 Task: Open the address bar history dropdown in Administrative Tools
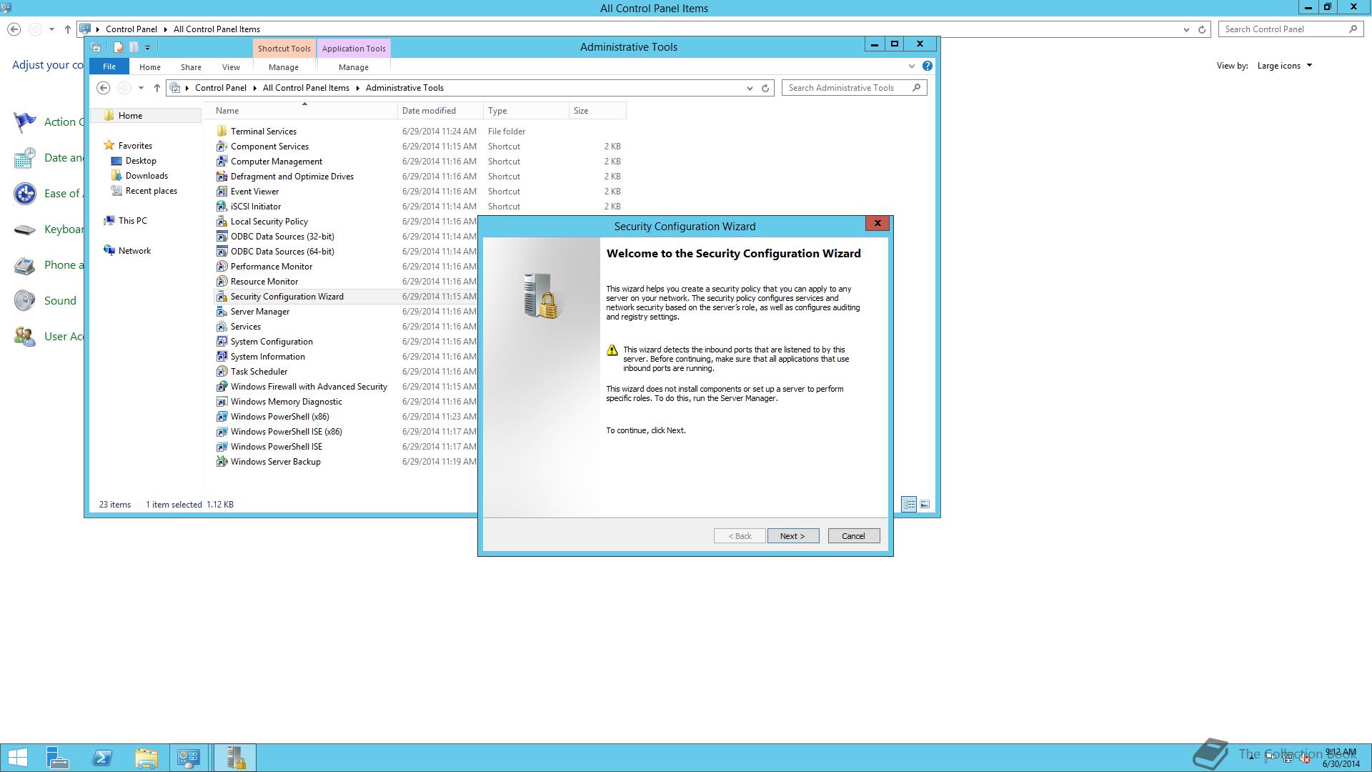click(x=750, y=88)
